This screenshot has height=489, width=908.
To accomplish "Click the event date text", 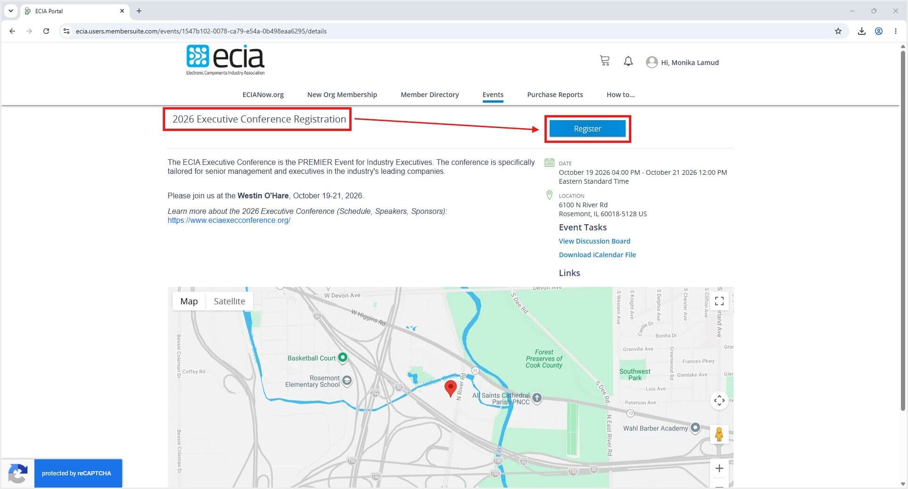I will click(643, 177).
